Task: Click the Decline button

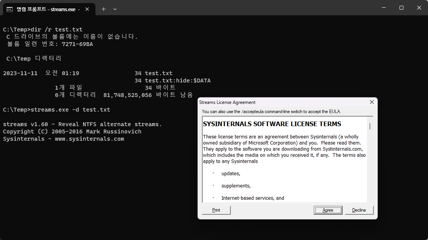Action: (x=359, y=210)
